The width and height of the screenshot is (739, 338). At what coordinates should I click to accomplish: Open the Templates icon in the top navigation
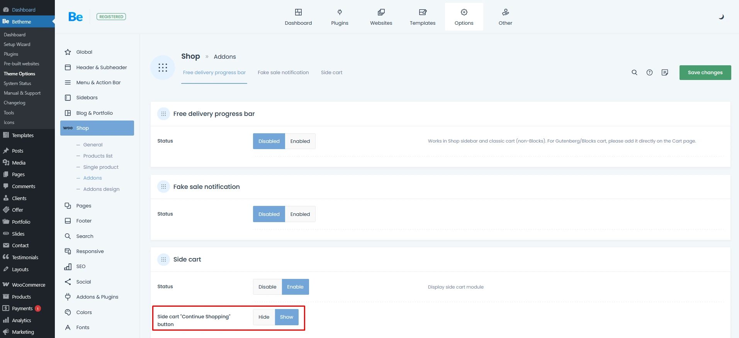click(x=423, y=12)
